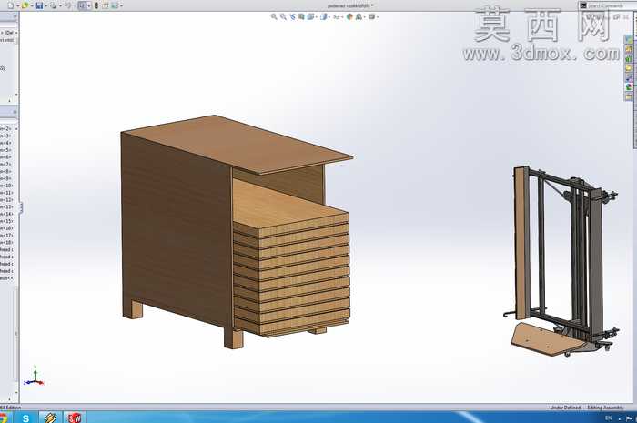This screenshot has height=423, width=637.
Task: Click the Undo arrow icon
Action: pyautogui.click(x=67, y=5)
